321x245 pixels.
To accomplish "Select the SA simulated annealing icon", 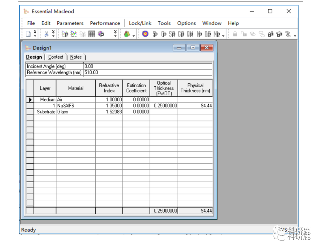I will click(172, 34).
